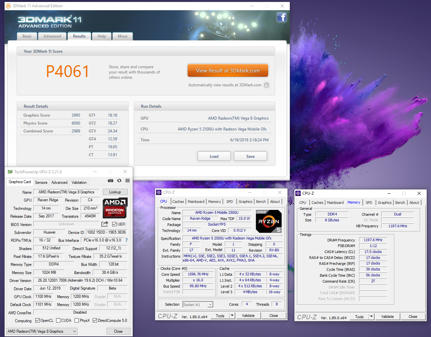Click the CPU-Z CPU window title icon

[x=159, y=192]
